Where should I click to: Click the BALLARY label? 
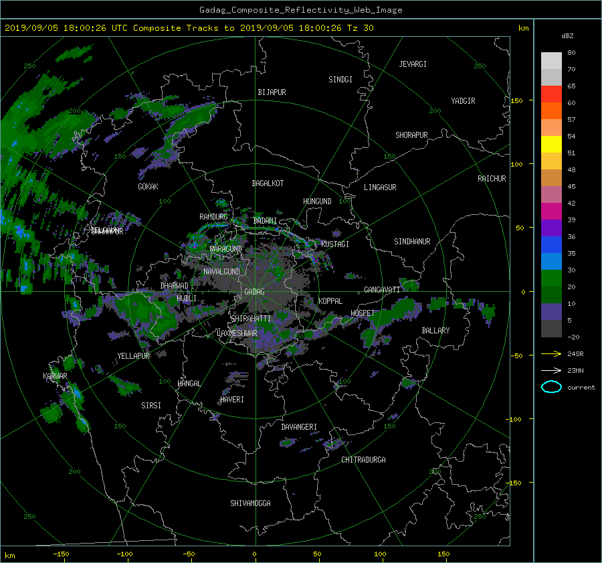click(435, 331)
